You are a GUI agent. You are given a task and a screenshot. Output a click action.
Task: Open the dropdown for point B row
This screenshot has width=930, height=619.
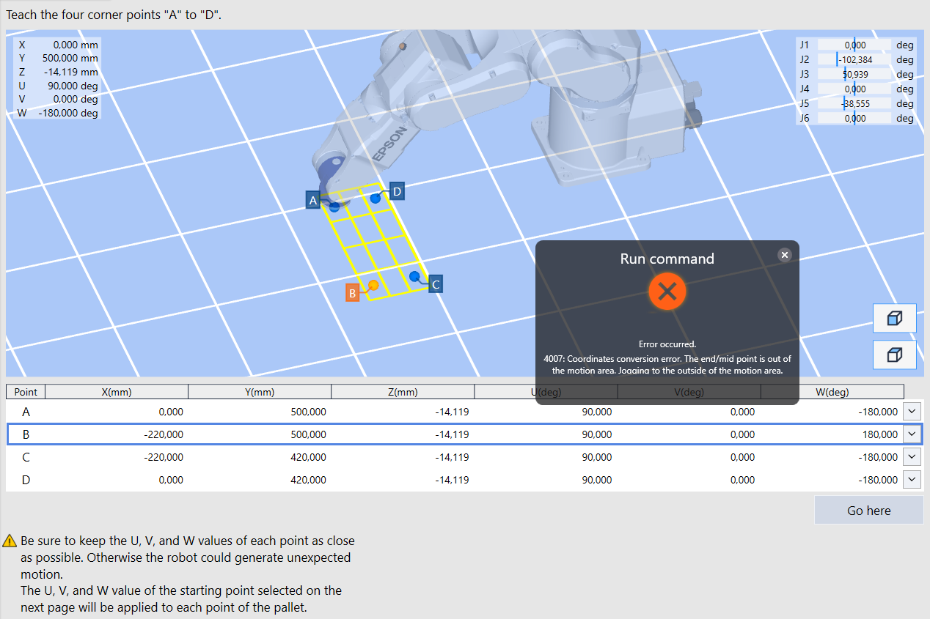(912, 434)
